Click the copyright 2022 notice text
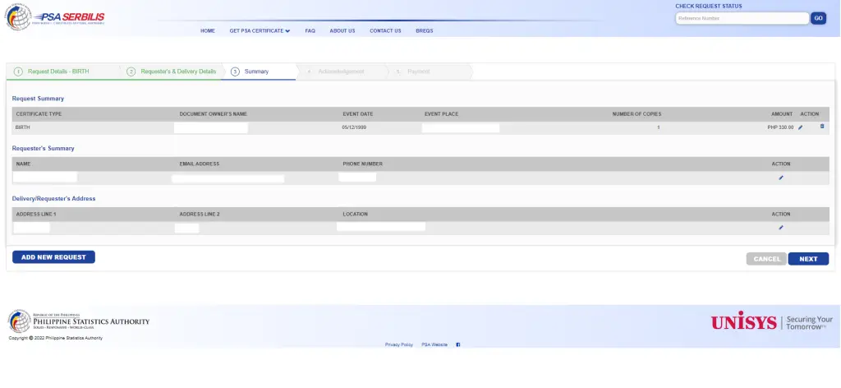The image size is (841, 388). point(56,338)
